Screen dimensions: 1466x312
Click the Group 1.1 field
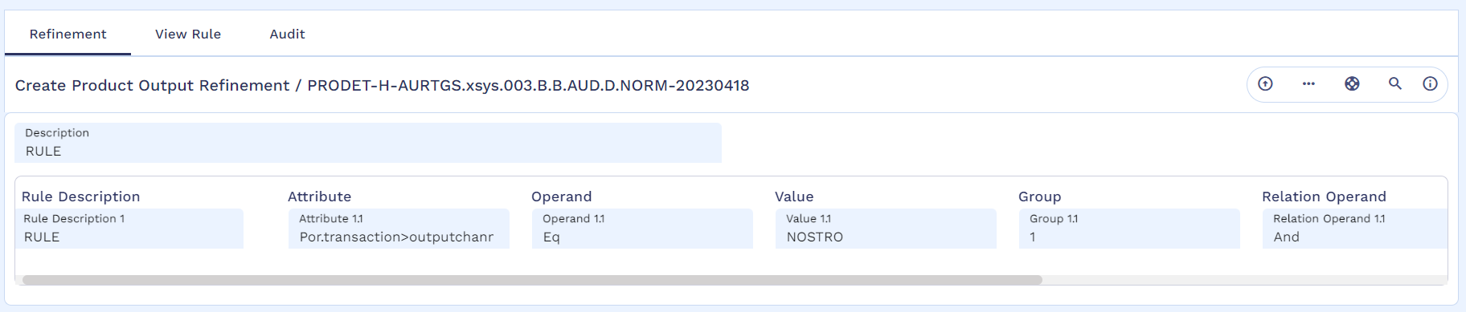pos(1129,229)
